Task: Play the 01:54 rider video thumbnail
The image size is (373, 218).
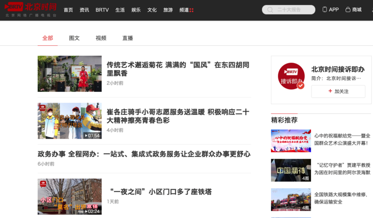Action: [x=69, y=121]
